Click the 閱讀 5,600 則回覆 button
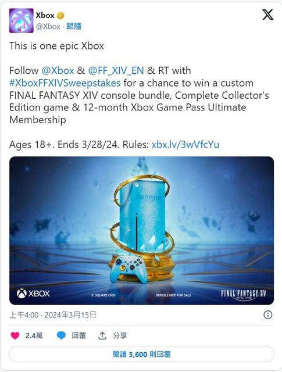The image size is (282, 372). coord(141,354)
